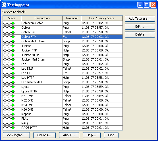Delete the selected testcase
Viewport: 158px width, 141px height.
[140, 34]
